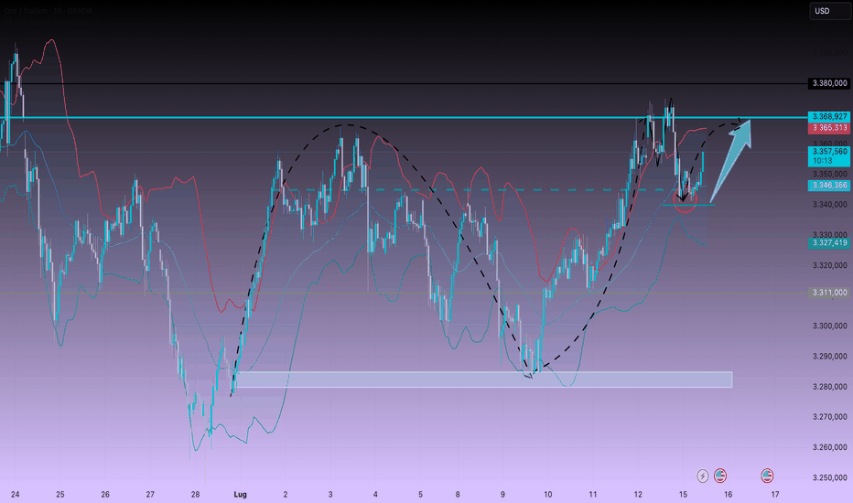Click date 28 on the time axis
853x503 pixels.
(x=195, y=494)
